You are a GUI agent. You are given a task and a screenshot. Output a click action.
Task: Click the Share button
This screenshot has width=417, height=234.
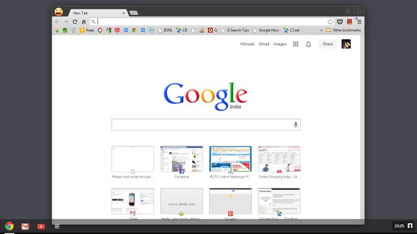coord(328,44)
